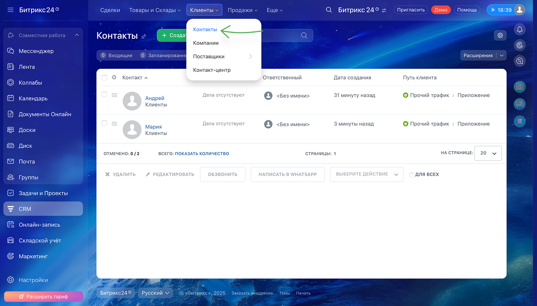The image size is (537, 306).
Task: Click the user profile avatar
Action: [519, 10]
